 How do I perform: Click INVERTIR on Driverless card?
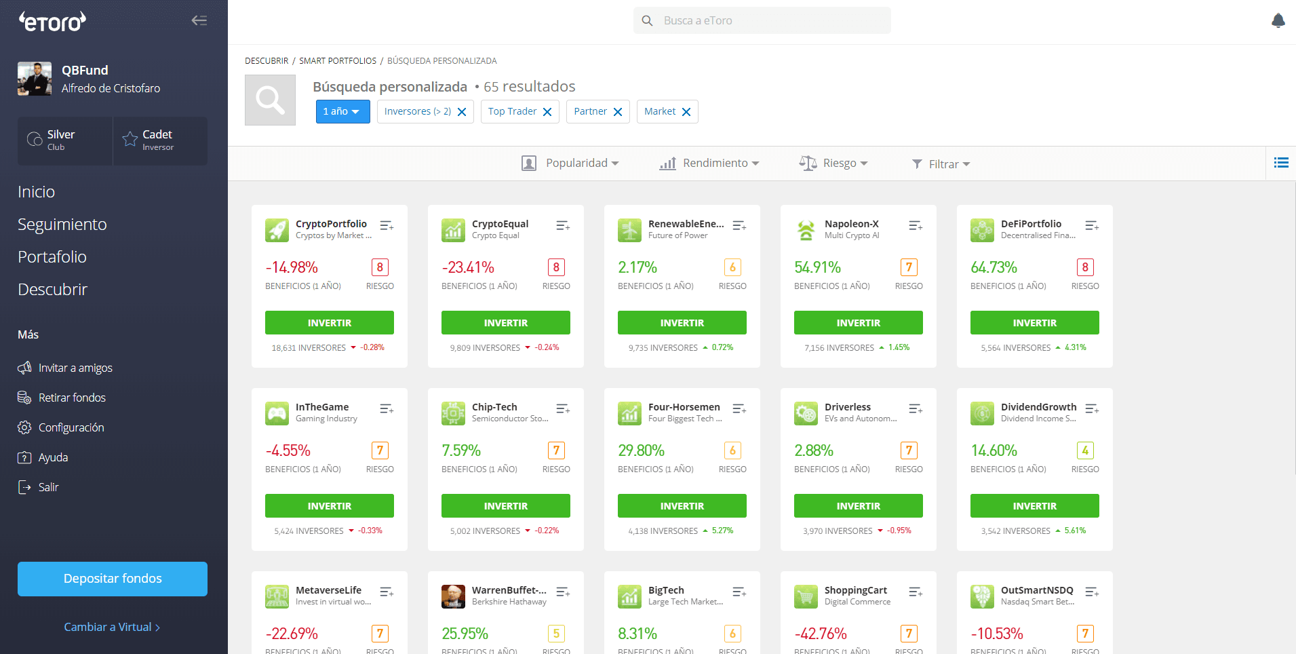point(859,506)
